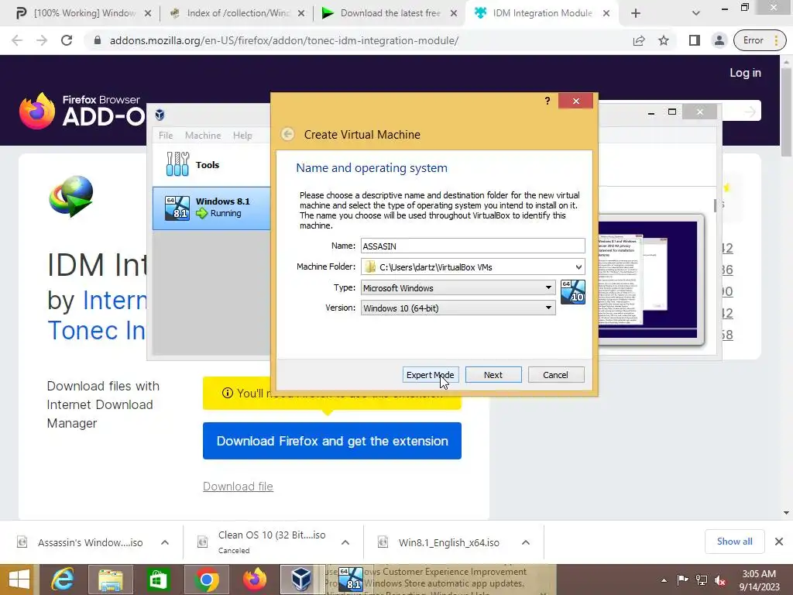Open the Version dropdown Windows 10 (64-bit)
The width and height of the screenshot is (793, 595).
pyautogui.click(x=458, y=308)
